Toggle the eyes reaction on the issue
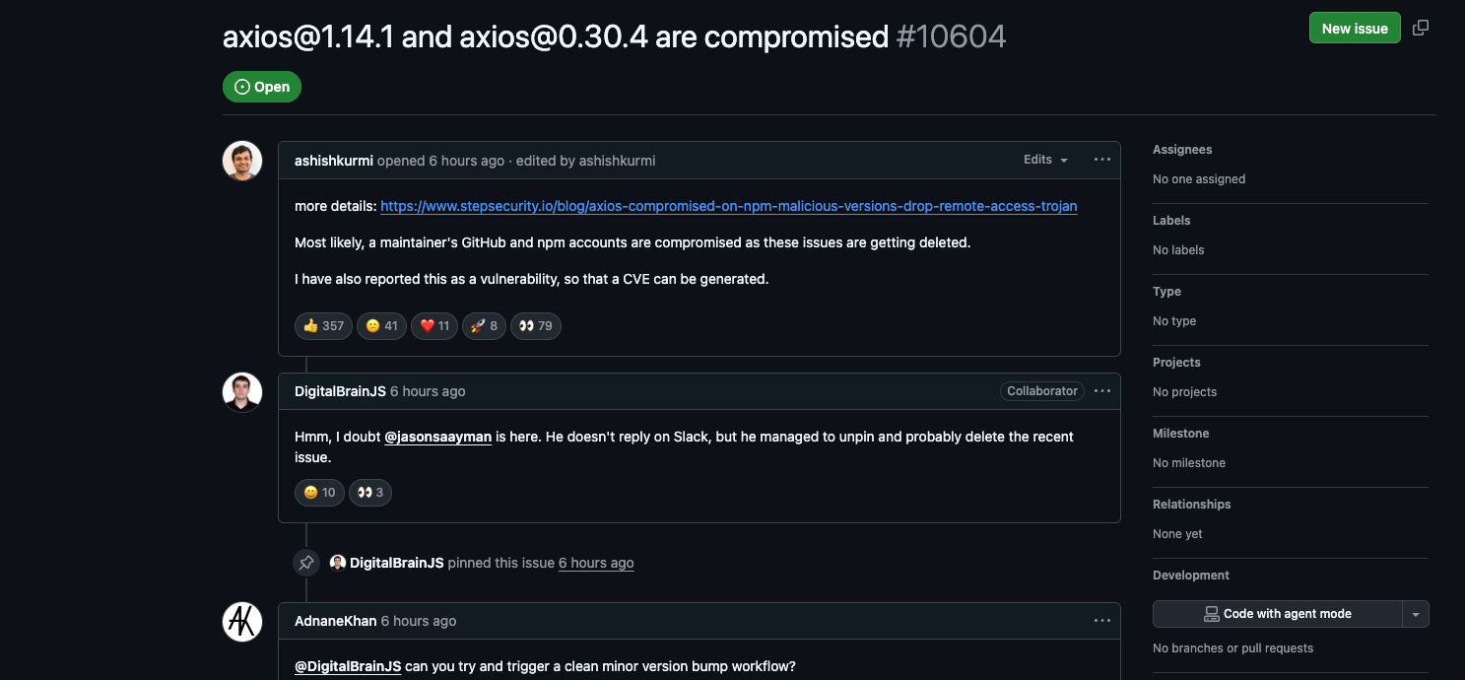The width and height of the screenshot is (1465, 680). (536, 325)
